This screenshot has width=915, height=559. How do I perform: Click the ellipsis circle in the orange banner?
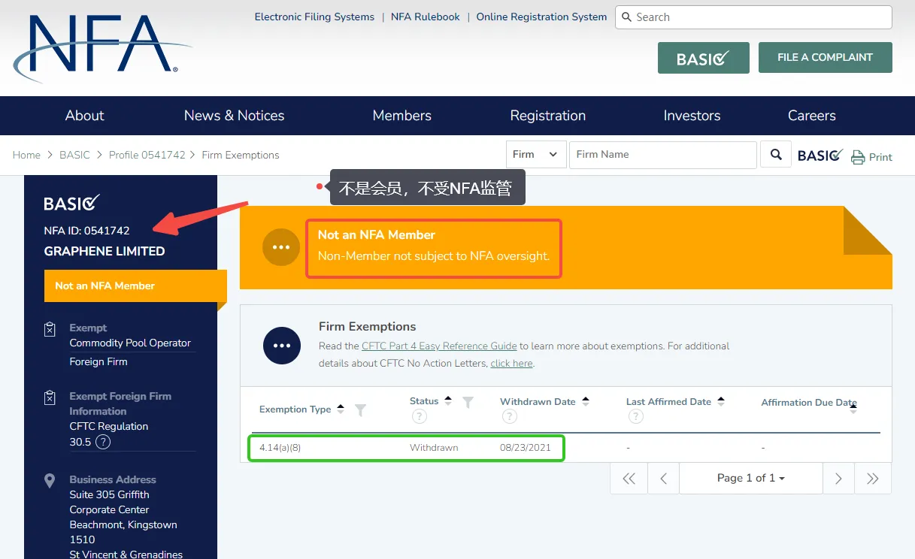(x=281, y=246)
